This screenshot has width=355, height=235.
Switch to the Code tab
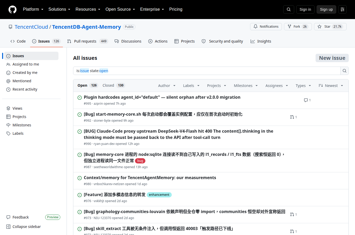pos(18,41)
